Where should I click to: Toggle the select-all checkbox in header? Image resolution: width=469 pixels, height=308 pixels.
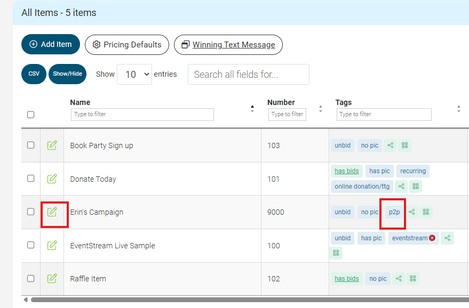click(31, 115)
